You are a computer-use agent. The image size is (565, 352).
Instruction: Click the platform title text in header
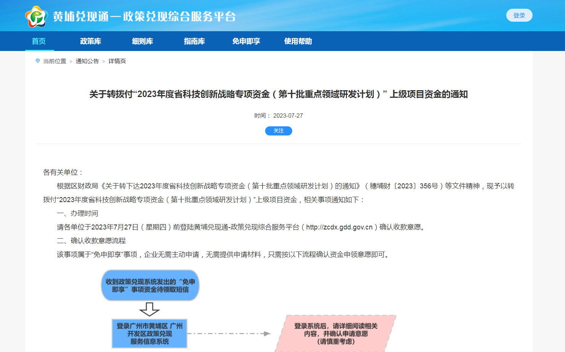[x=144, y=16]
